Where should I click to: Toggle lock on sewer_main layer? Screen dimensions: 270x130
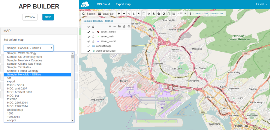93,37
